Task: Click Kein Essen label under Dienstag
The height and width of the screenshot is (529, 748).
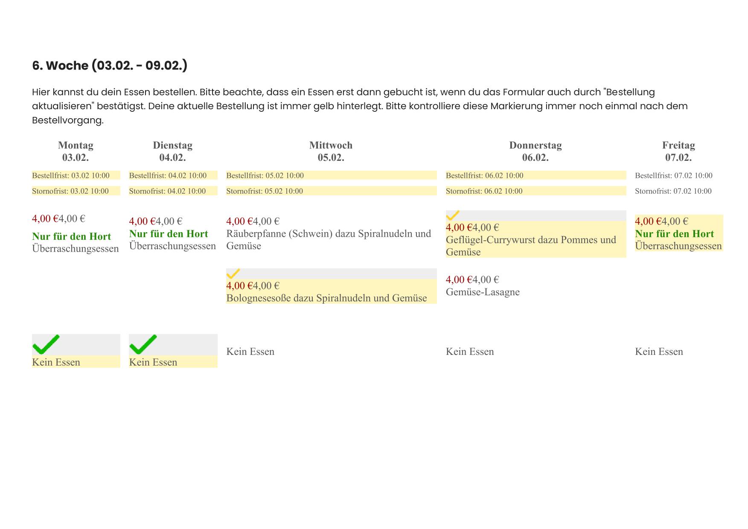Action: click(153, 362)
